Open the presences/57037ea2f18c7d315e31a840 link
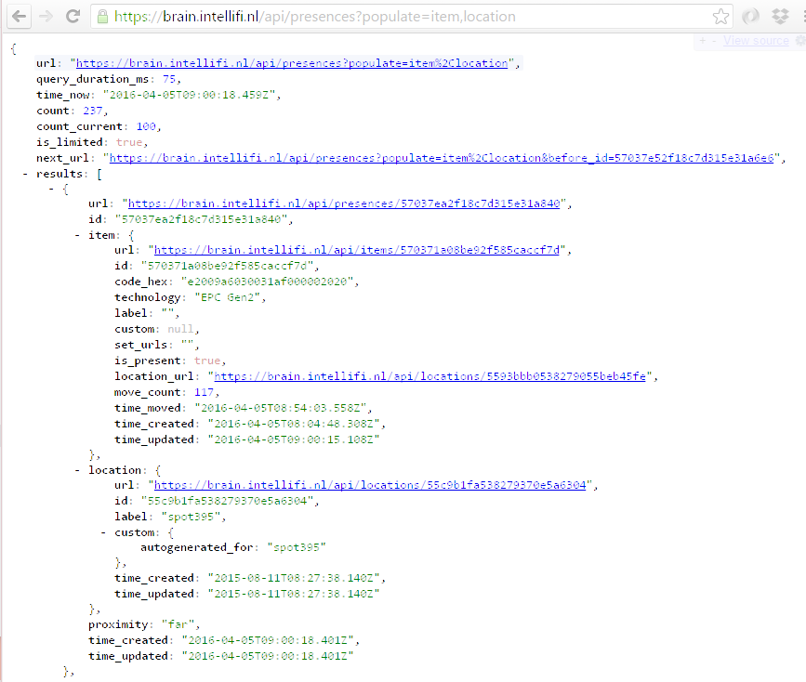Screen dimensions: 806x682 click(344, 203)
